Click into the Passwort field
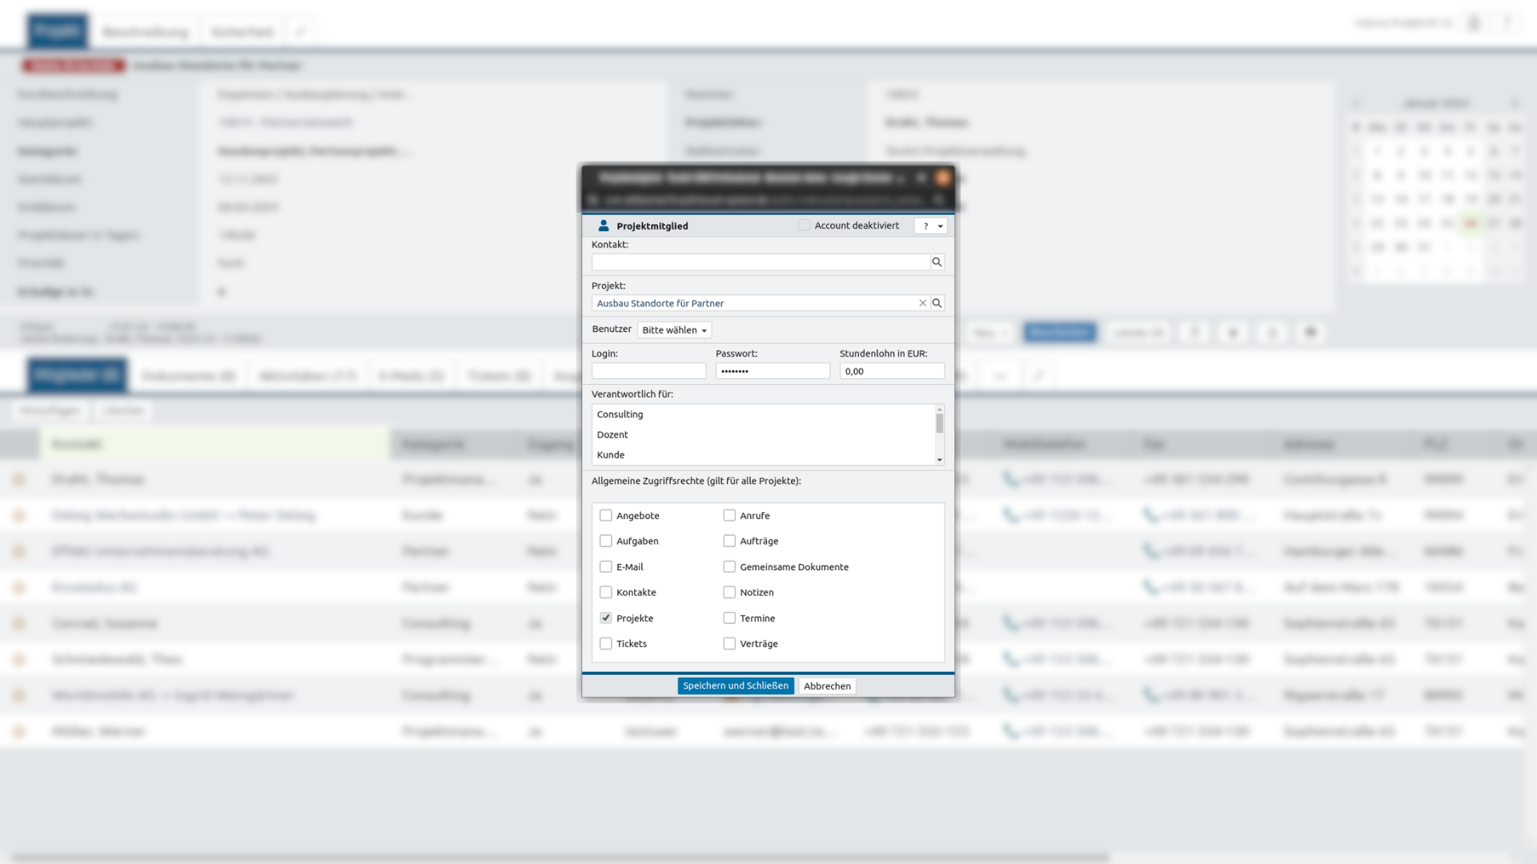Screen dimensions: 1537x864 point(772,371)
